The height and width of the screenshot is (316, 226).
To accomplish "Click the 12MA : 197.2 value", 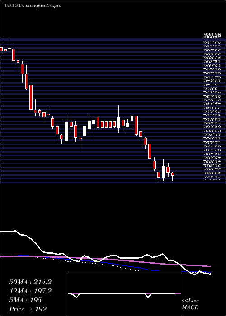I will point(30,291).
